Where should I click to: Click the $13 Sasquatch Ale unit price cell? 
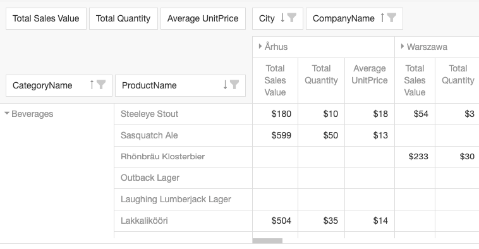click(x=370, y=135)
